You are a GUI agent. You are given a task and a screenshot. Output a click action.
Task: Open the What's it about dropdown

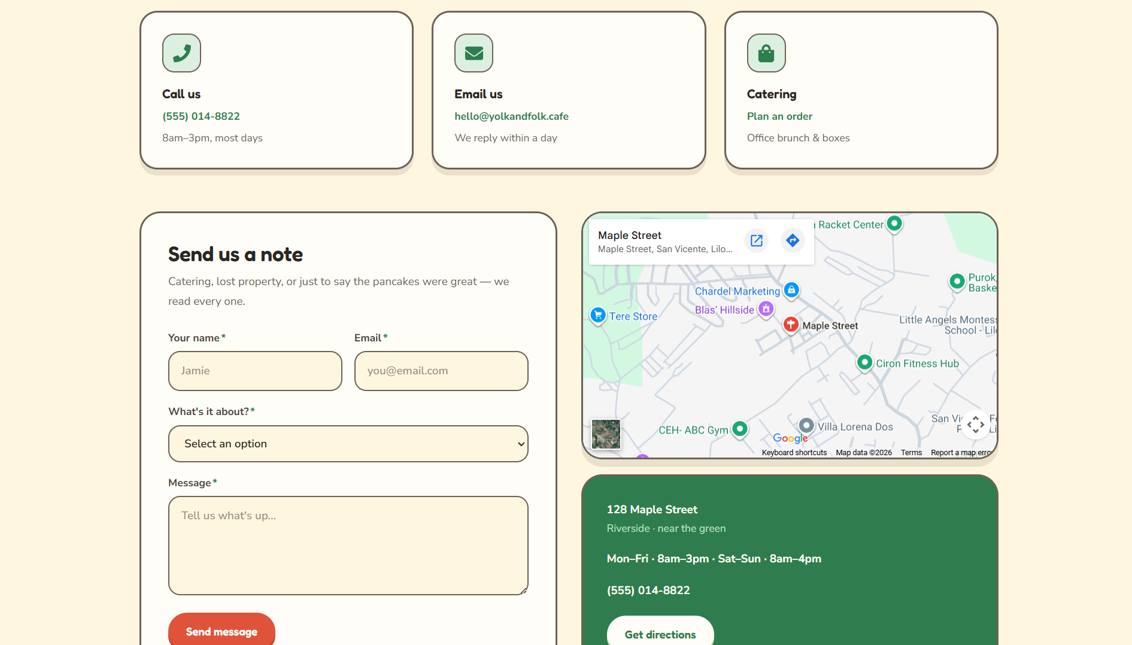[x=348, y=444]
